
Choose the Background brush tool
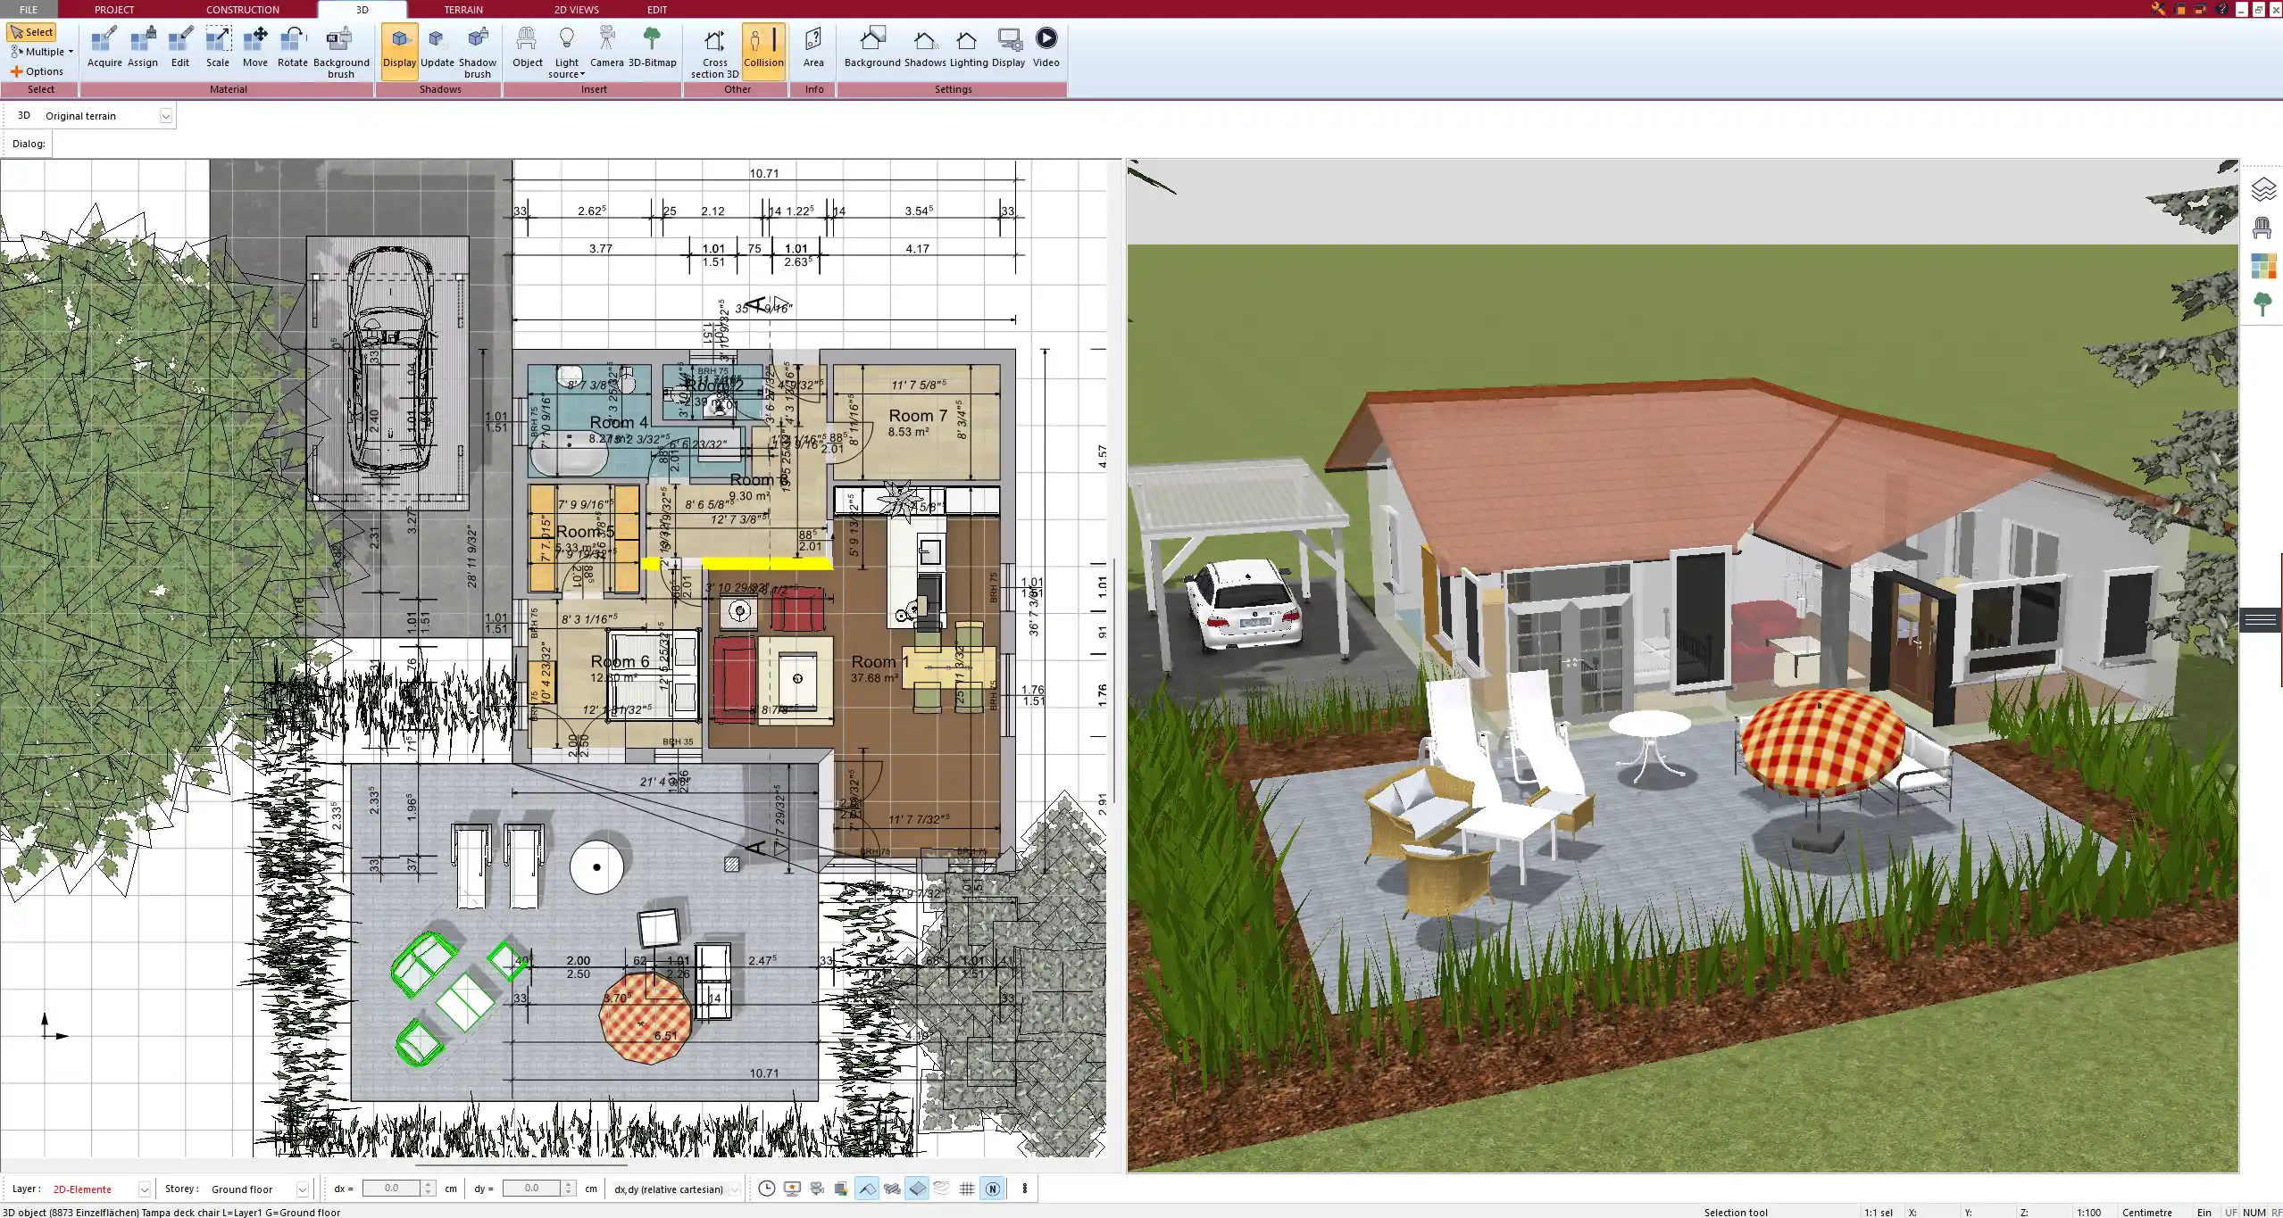(341, 53)
